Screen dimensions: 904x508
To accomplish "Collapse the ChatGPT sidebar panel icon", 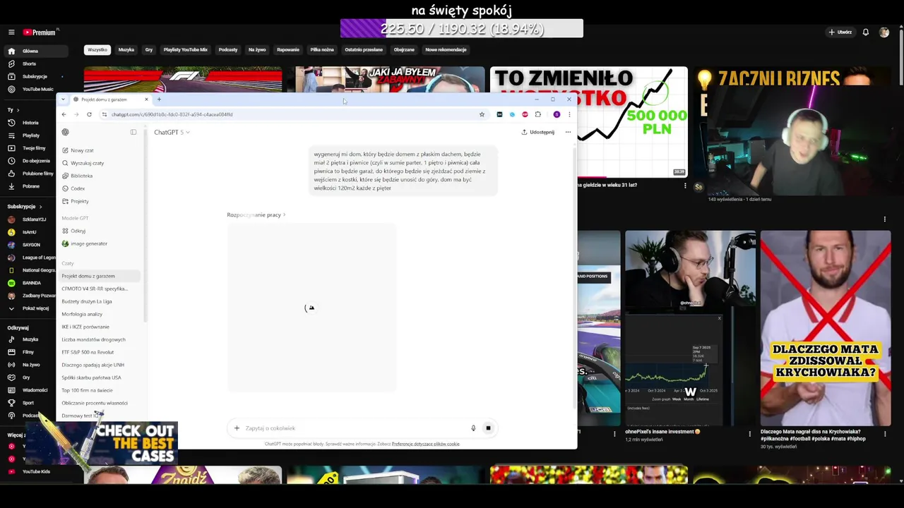I will click(x=133, y=132).
